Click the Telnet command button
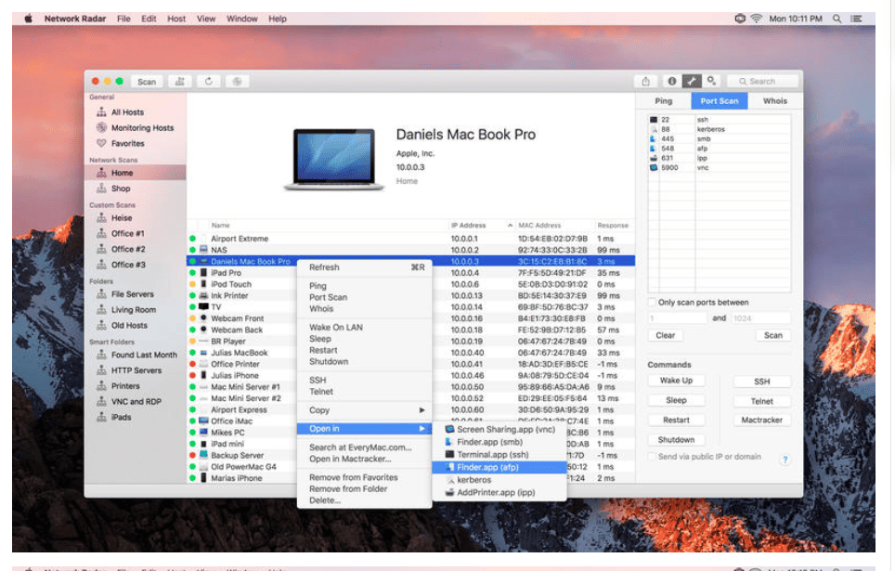Screen dimensions: 895x571 point(762,401)
